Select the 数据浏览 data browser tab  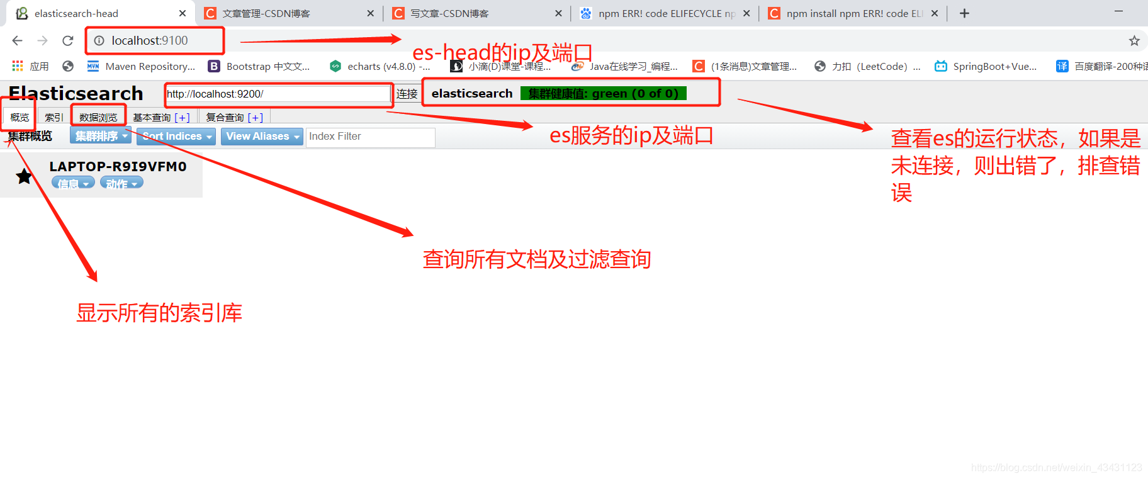98,117
